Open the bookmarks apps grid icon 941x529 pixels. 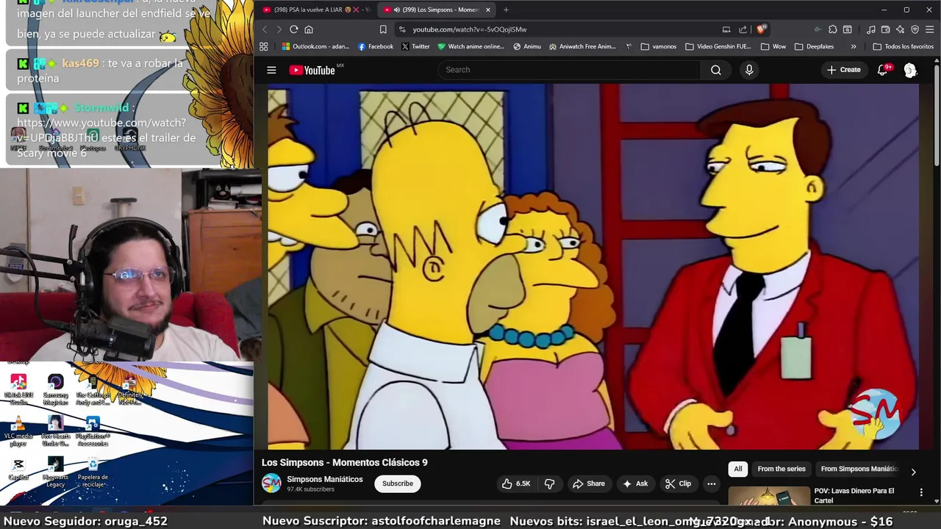pos(263,46)
